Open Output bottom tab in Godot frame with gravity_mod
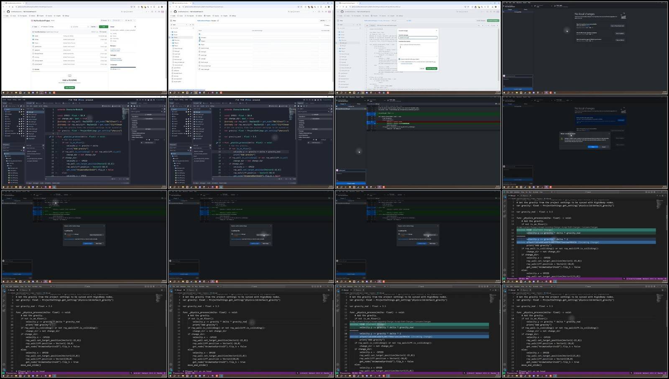Screen dimensions: 669x379 tap(196, 183)
